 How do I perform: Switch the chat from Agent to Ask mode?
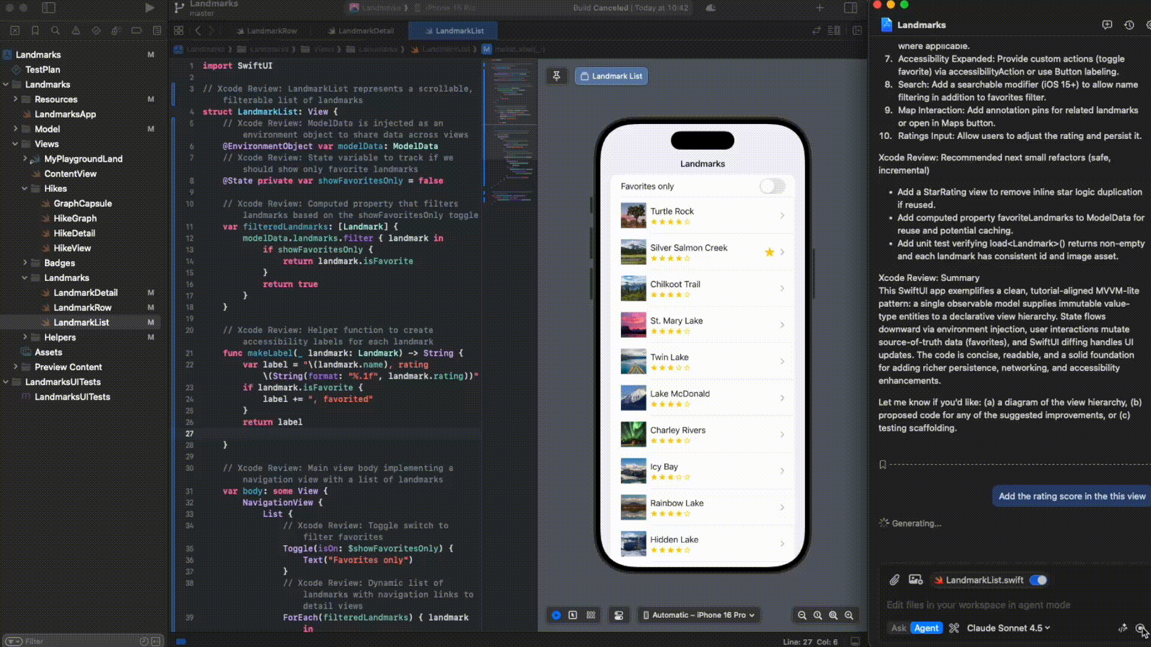tap(899, 628)
